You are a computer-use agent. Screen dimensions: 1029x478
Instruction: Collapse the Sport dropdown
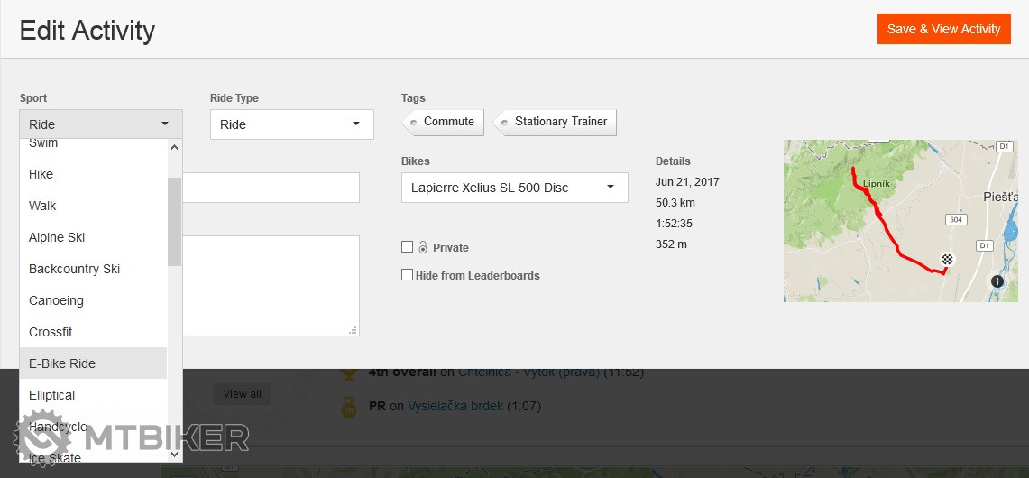click(x=100, y=124)
